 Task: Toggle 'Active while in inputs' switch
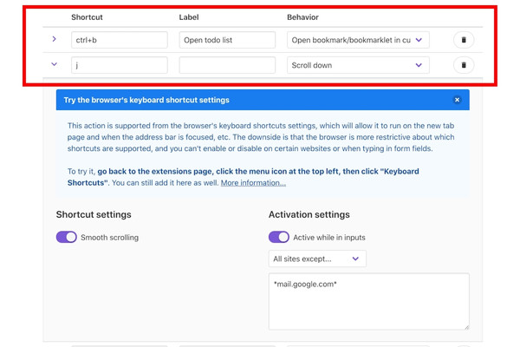(278, 237)
